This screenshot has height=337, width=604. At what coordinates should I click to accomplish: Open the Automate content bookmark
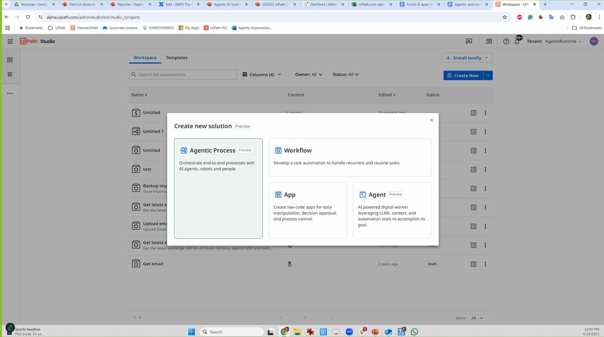click(120, 28)
